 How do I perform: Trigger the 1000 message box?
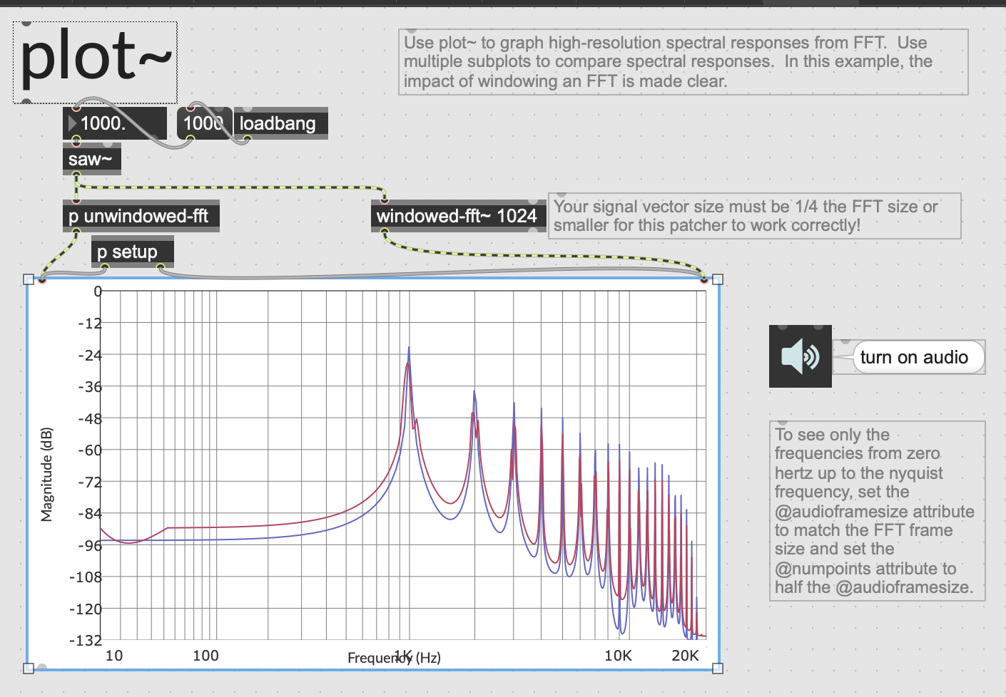203,123
